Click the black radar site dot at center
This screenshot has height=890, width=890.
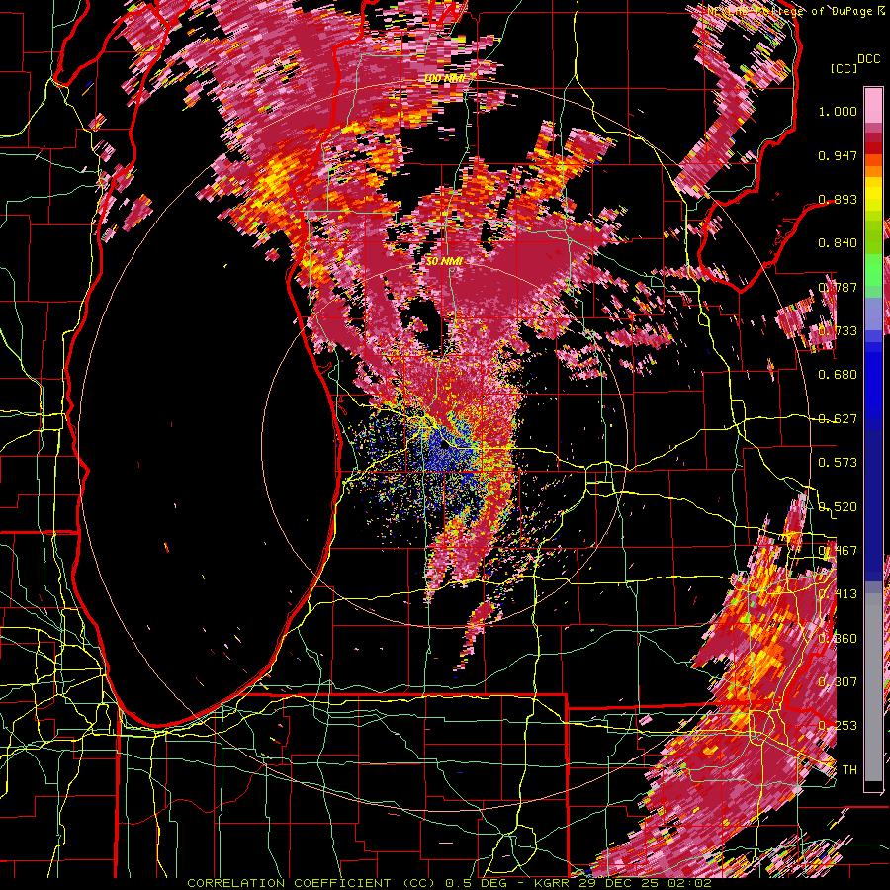pyautogui.click(x=444, y=446)
